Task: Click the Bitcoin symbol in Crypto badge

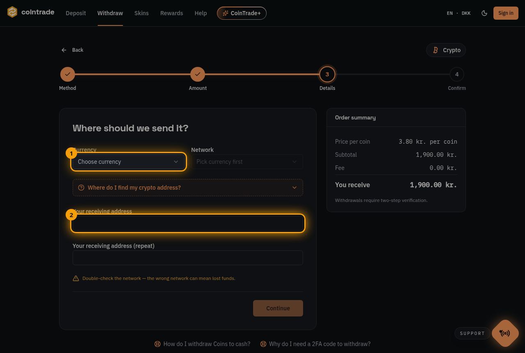Action: point(436,50)
